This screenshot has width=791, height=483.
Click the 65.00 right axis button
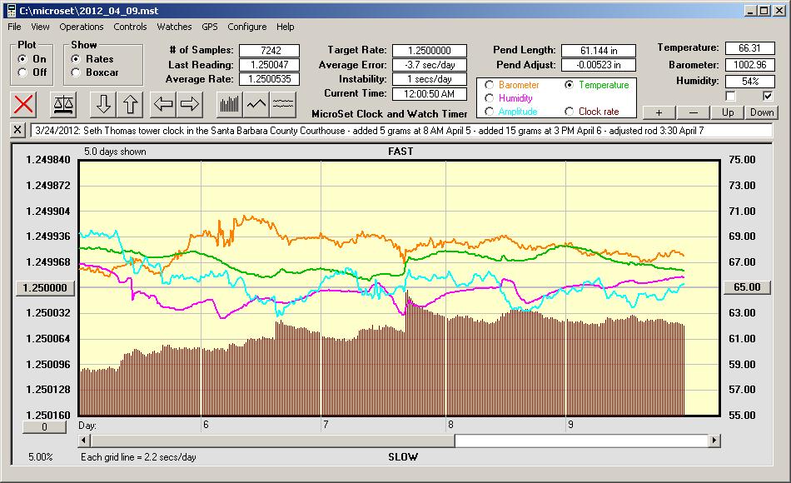click(x=747, y=287)
